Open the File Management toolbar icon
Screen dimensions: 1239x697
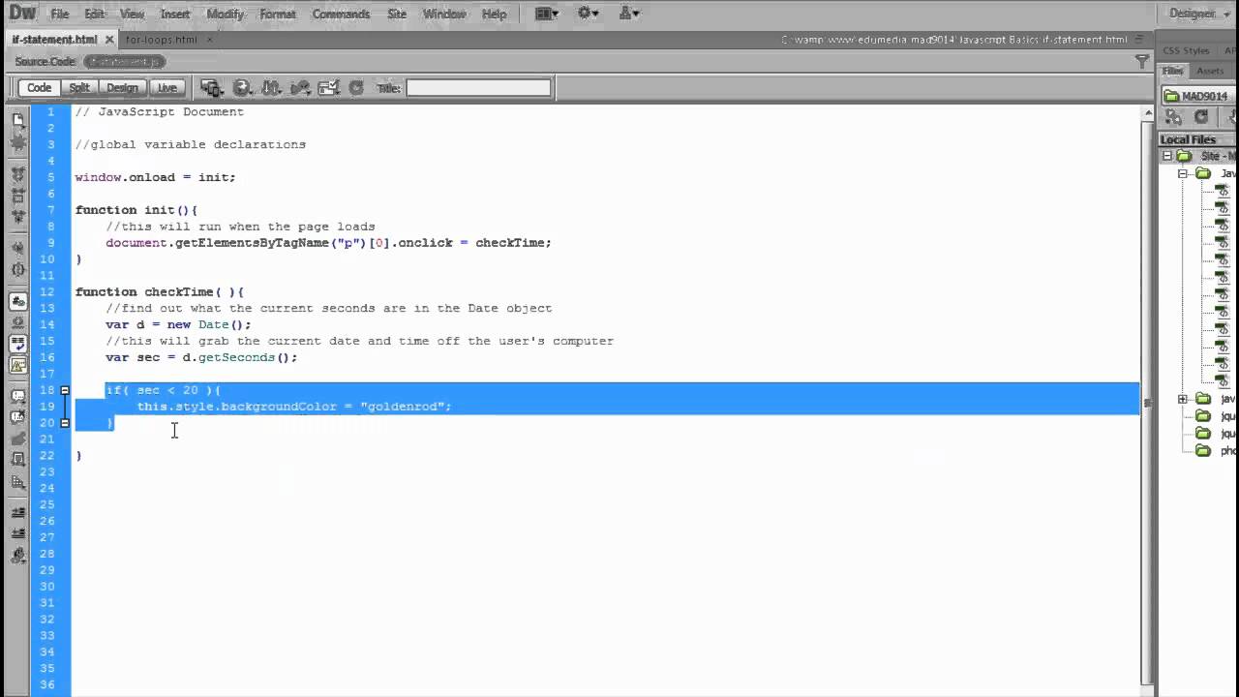(x=271, y=87)
